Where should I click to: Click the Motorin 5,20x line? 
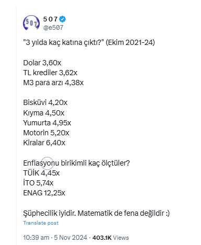(46, 133)
